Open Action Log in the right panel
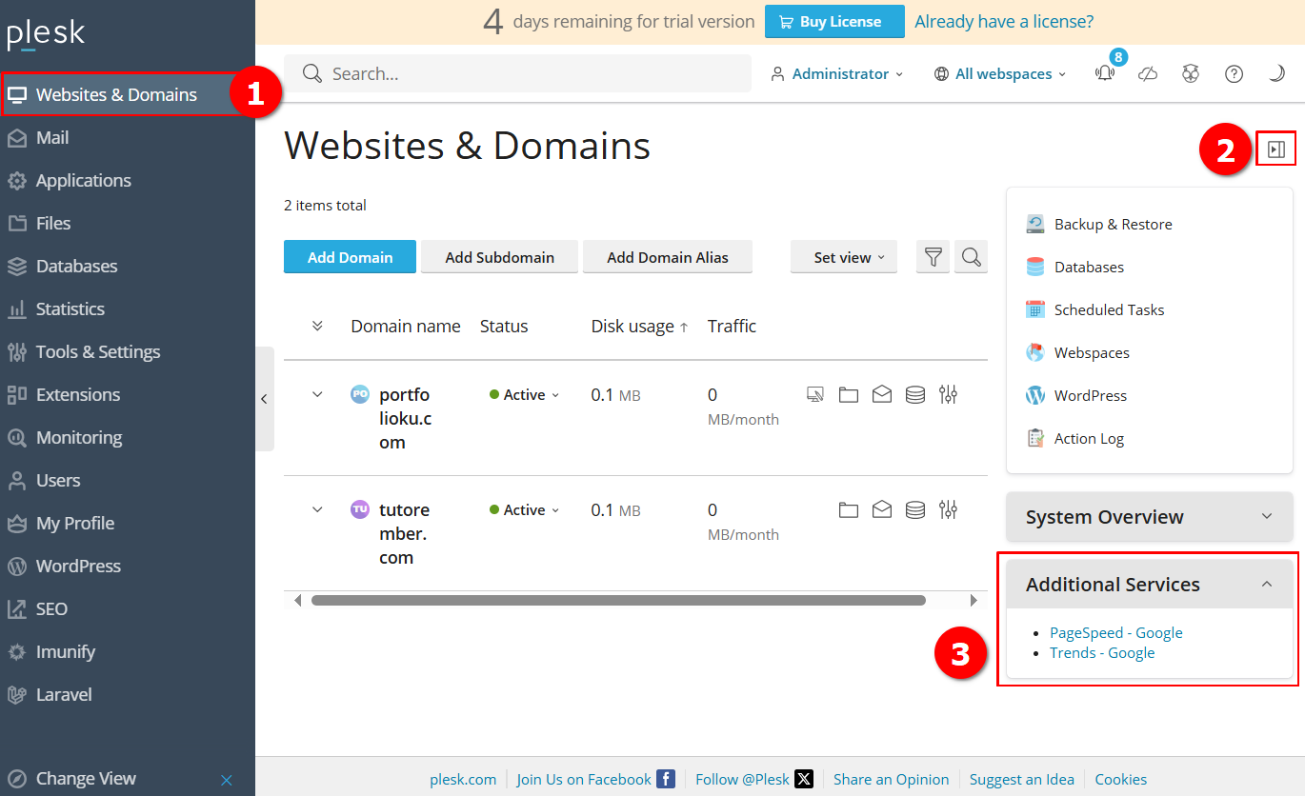Viewport: 1305px width, 796px height. [1074, 438]
